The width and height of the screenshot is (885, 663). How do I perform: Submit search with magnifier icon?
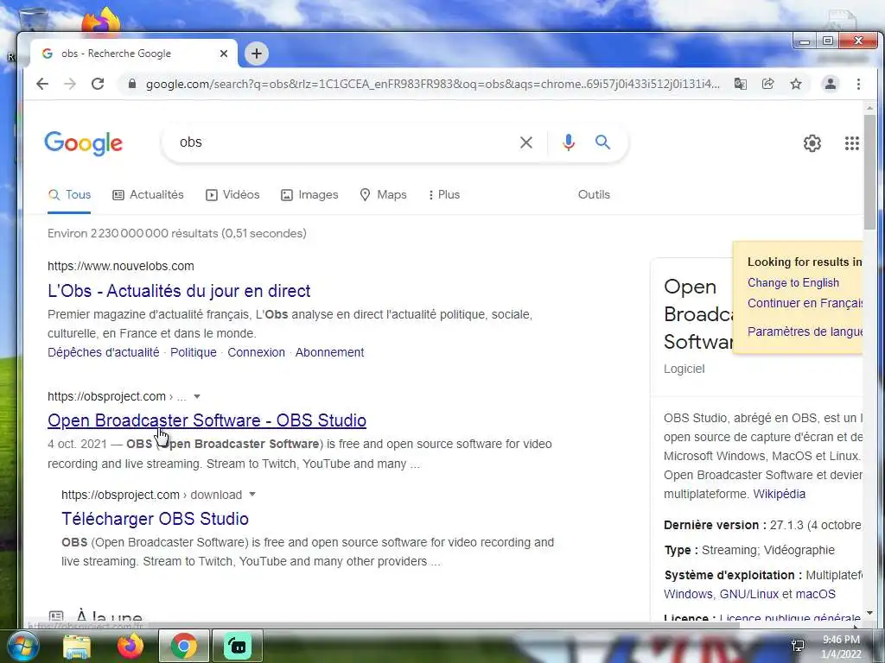pos(602,142)
